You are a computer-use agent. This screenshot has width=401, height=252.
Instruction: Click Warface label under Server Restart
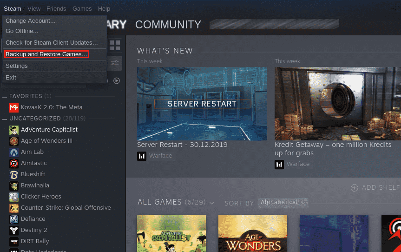pos(161,156)
